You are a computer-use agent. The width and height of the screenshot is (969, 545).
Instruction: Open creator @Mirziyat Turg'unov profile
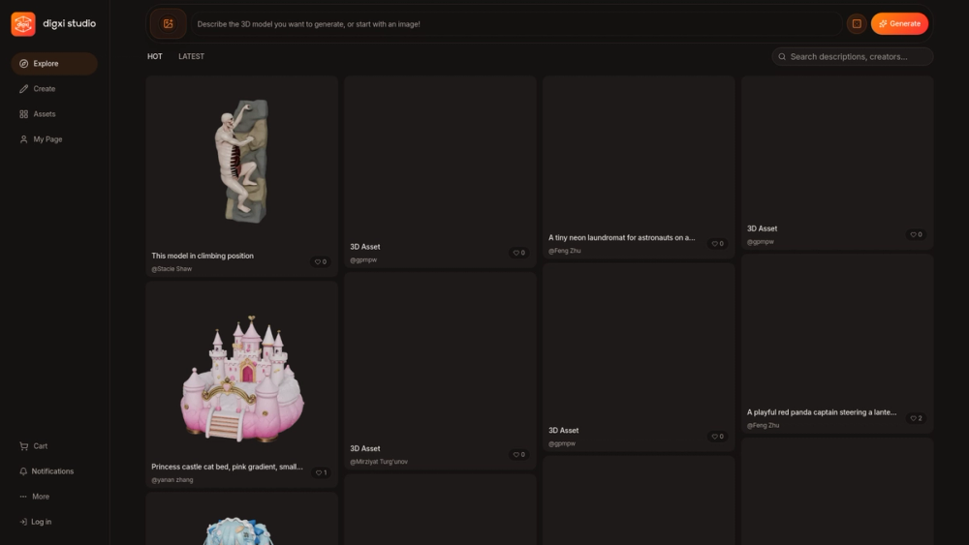click(x=379, y=462)
